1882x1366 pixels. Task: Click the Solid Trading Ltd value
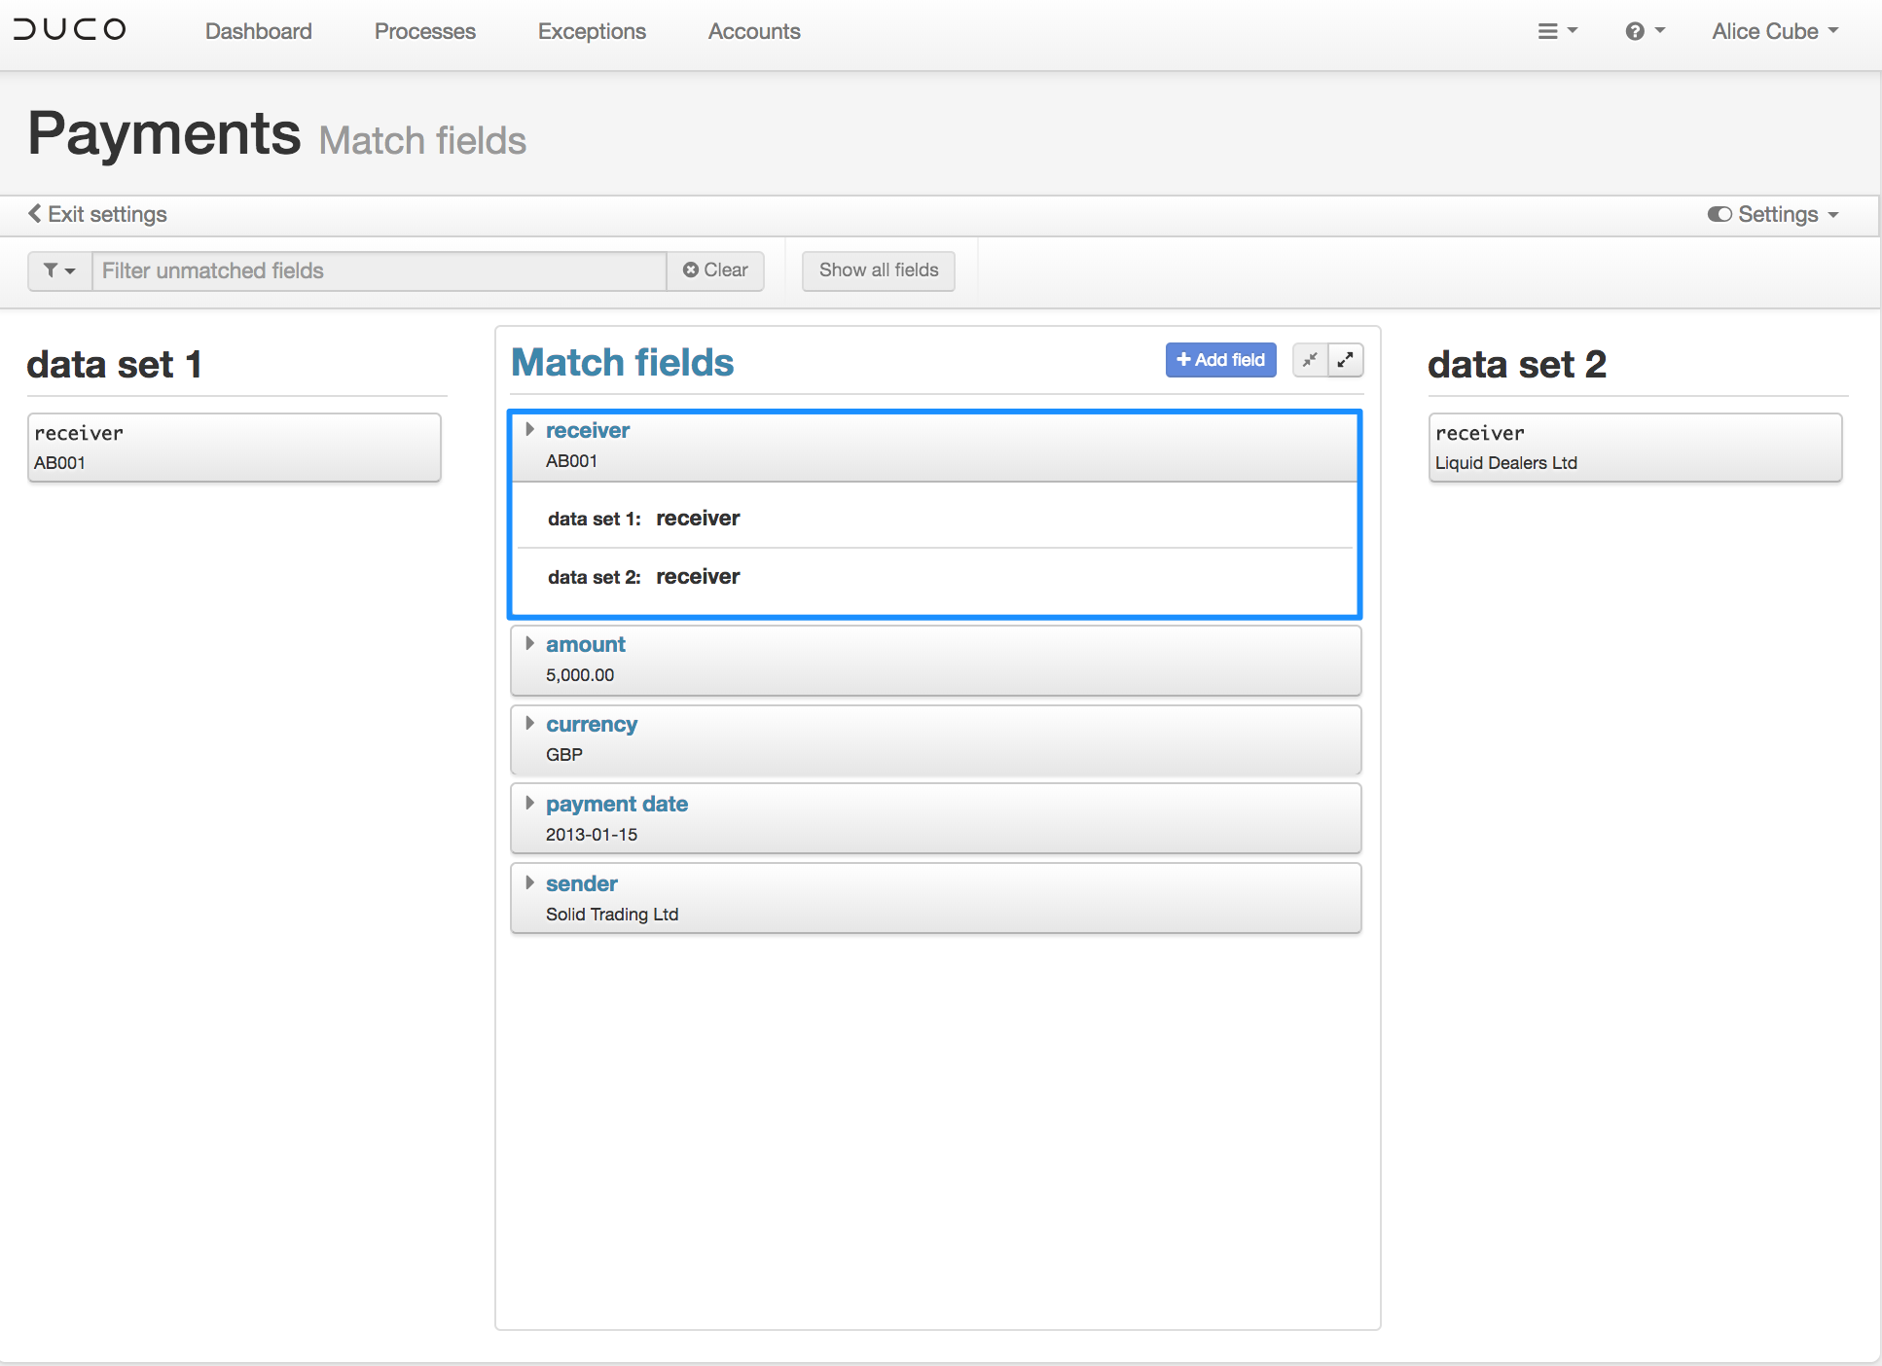(x=612, y=915)
